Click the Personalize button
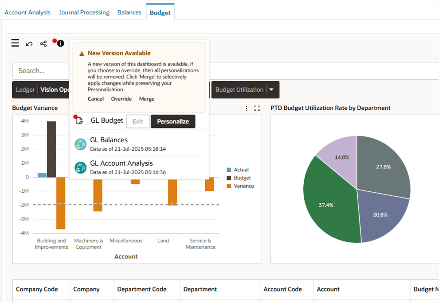Screen dimensions: 439x302 pos(173,121)
